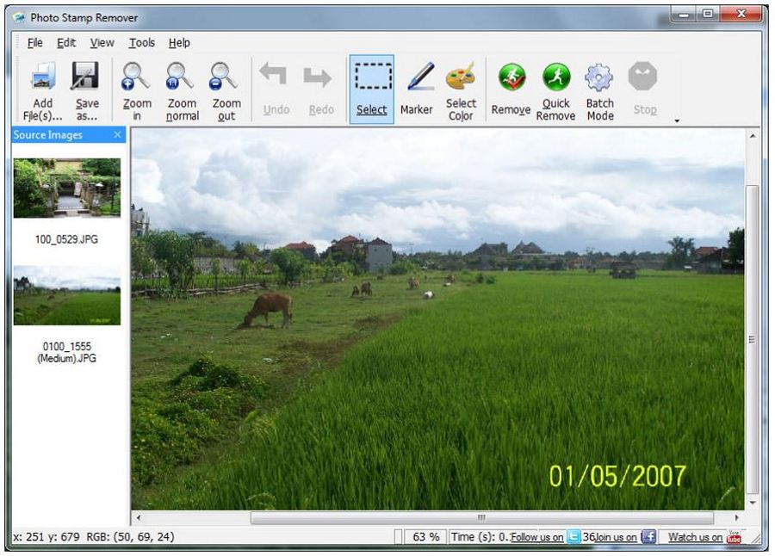The width and height of the screenshot is (775, 556).
Task: Zoom in with the magnifier tool
Action: (135, 76)
